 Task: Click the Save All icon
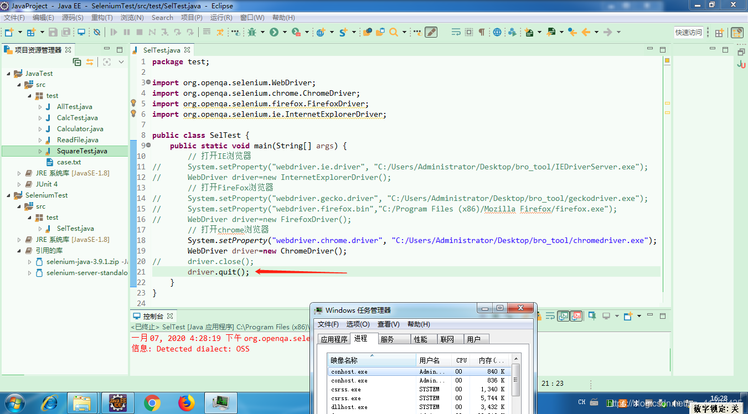(66, 32)
